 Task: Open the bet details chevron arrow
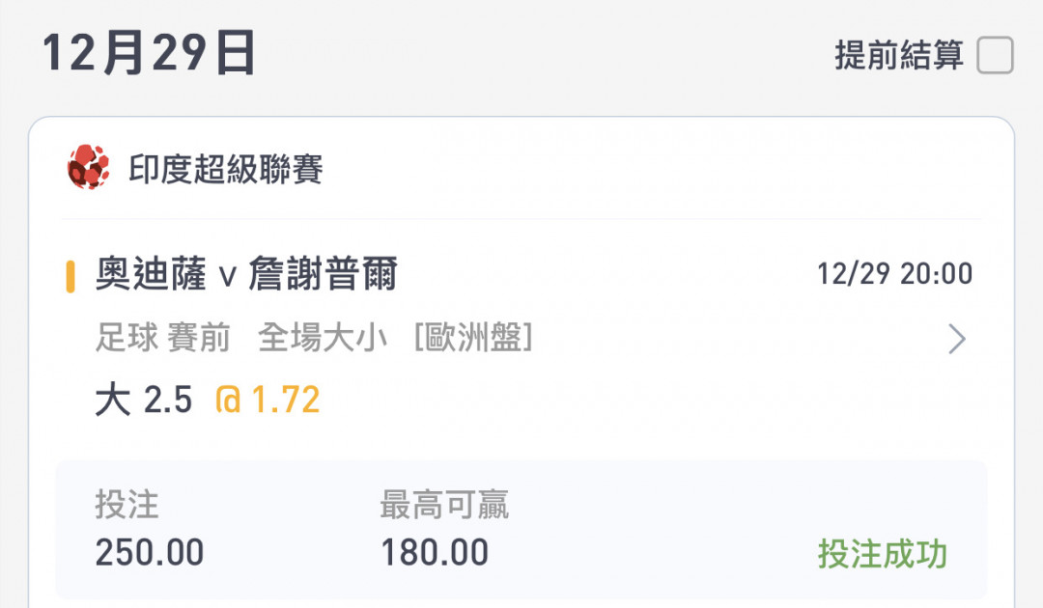click(956, 339)
